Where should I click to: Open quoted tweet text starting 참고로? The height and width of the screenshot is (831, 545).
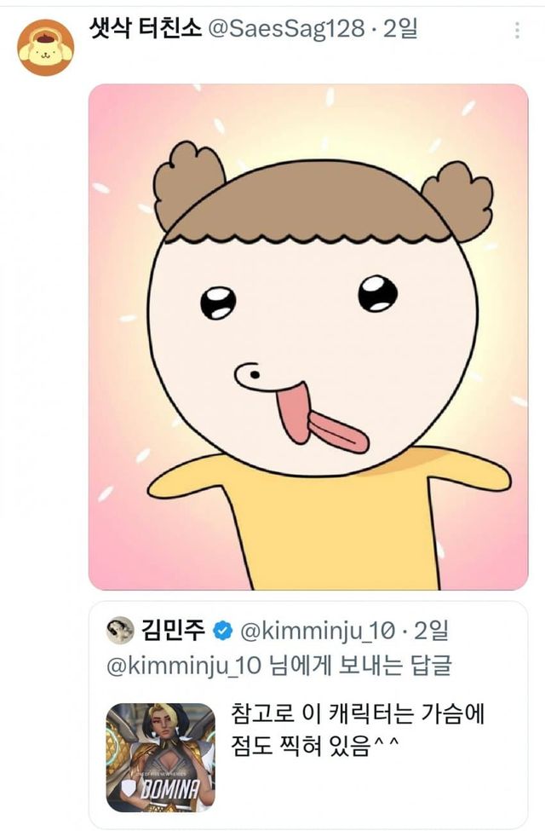(x=357, y=713)
